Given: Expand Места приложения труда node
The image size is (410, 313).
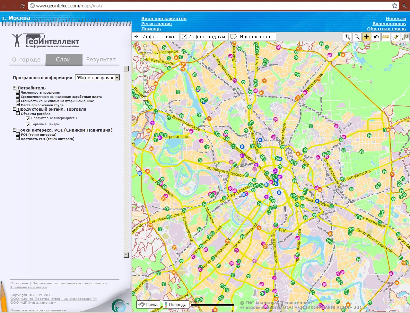Looking at the screenshot, I should pyautogui.click(x=18, y=105).
